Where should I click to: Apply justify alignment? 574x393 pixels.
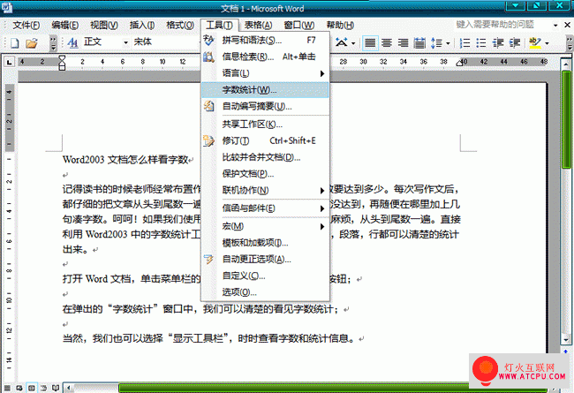coord(370,43)
